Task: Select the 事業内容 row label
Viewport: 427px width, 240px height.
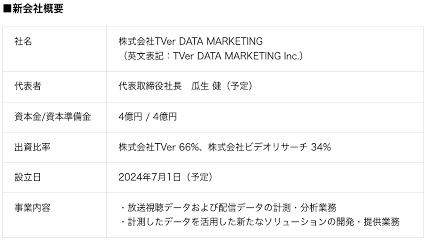Action: 32,208
